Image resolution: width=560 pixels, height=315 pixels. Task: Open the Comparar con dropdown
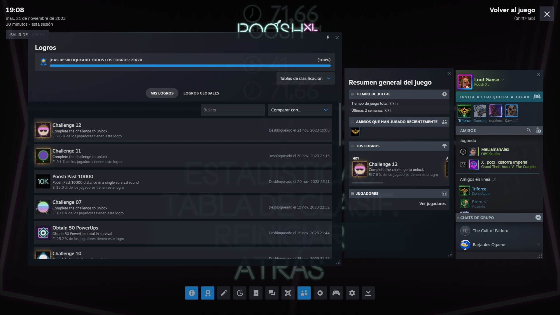[x=300, y=110]
